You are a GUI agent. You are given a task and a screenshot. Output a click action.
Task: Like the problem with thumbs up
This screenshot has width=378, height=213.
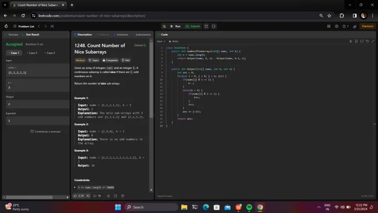click(x=79, y=196)
